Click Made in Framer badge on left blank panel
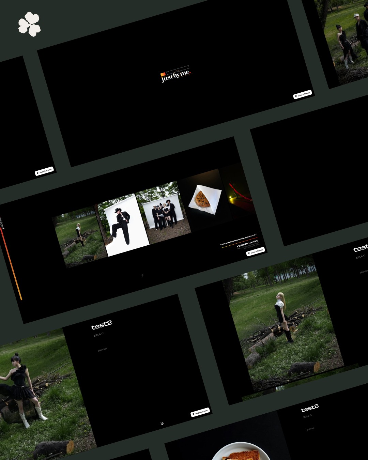This screenshot has height=460, width=368. (44, 171)
